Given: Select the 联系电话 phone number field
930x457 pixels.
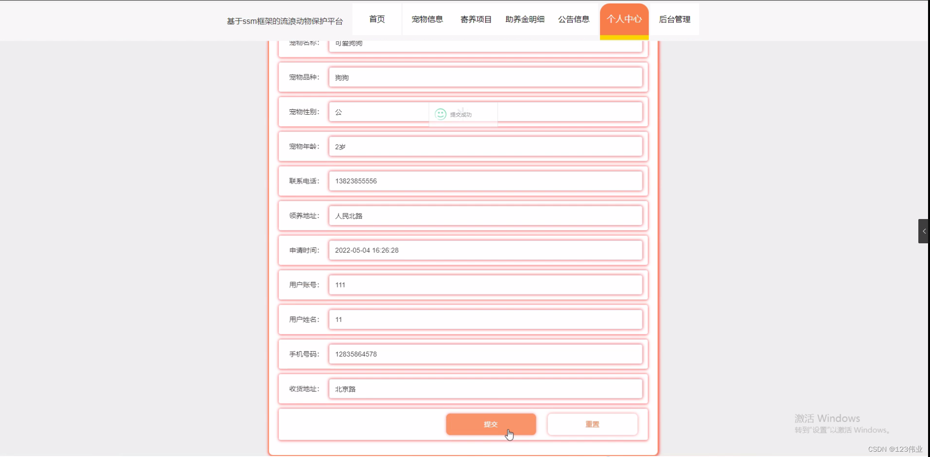Looking at the screenshot, I should pos(486,181).
